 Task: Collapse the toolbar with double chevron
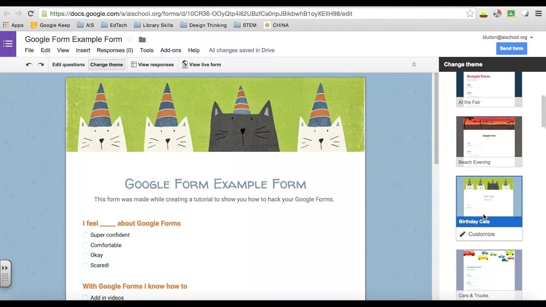click(414, 65)
